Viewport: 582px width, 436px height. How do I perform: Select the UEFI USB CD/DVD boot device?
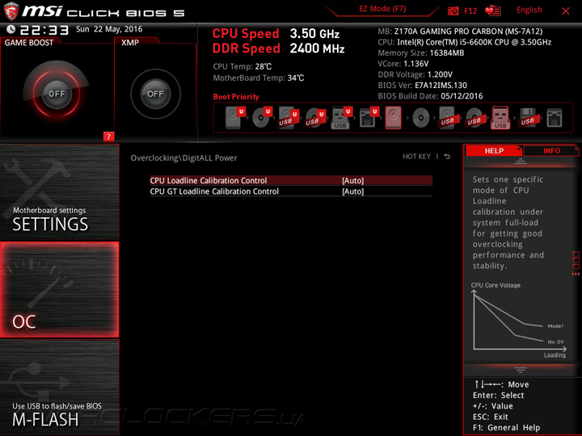(x=314, y=118)
